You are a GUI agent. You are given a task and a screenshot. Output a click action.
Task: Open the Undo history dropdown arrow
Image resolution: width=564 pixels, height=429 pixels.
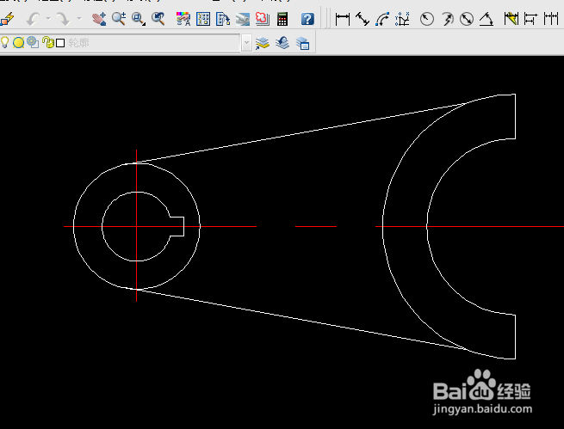click(48, 18)
